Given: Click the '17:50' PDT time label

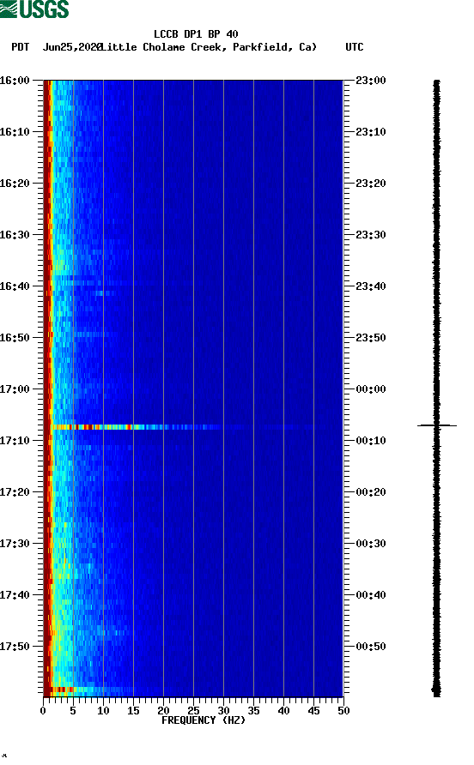Looking at the screenshot, I should coord(15,647).
